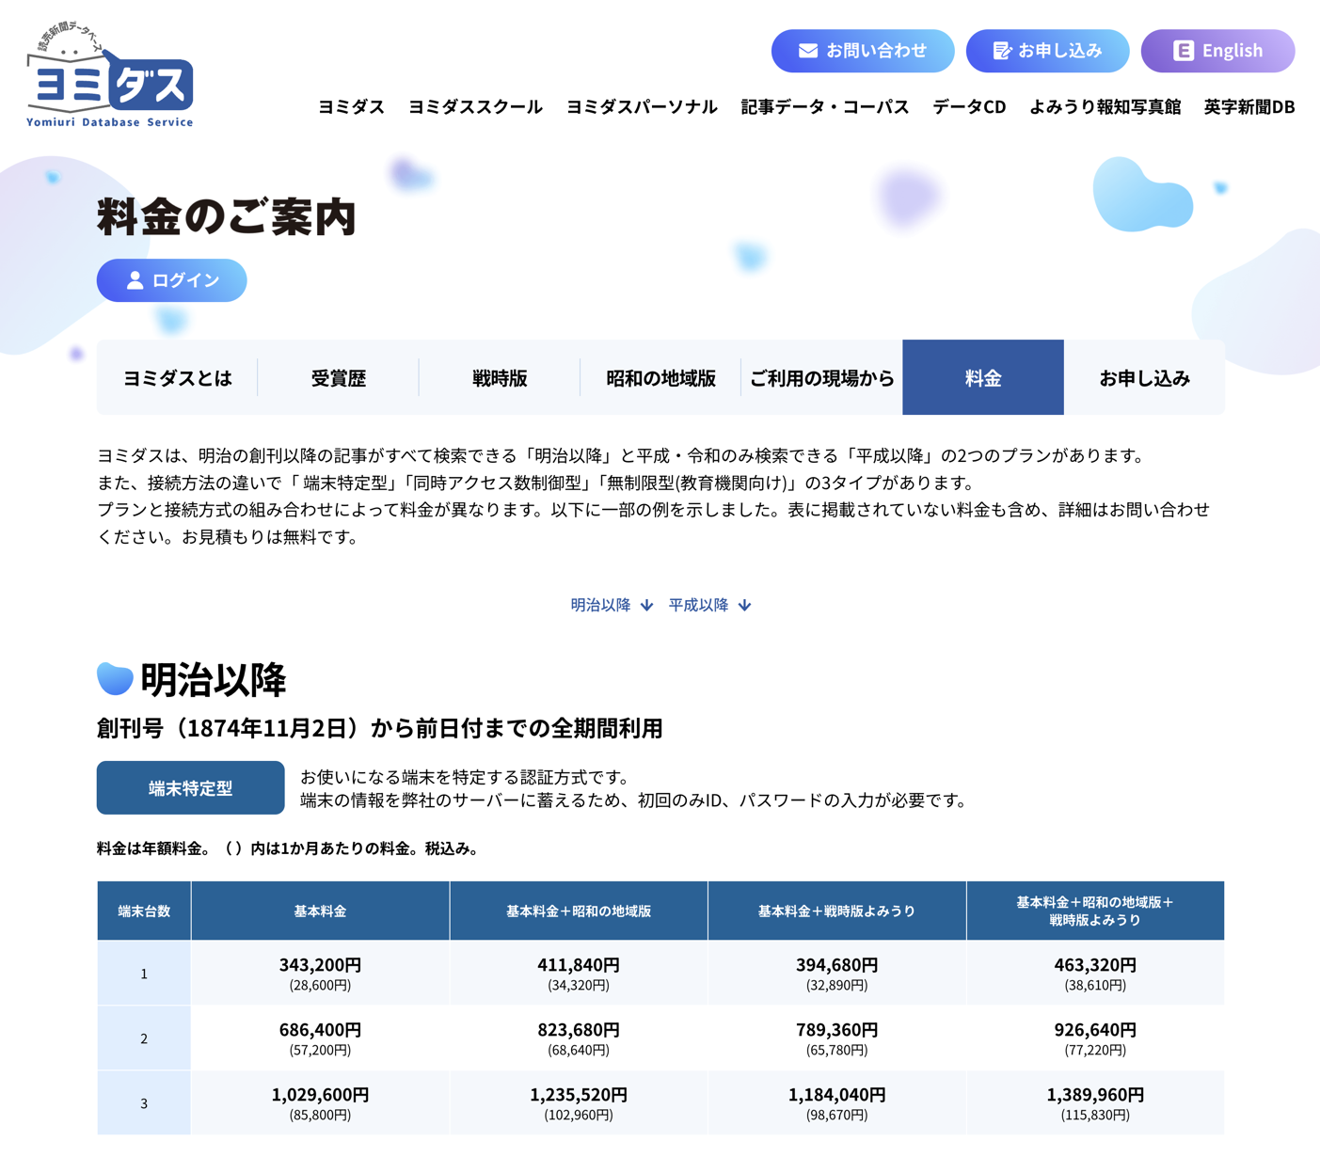Select the 料金 tab
This screenshot has width=1320, height=1157.
(983, 377)
